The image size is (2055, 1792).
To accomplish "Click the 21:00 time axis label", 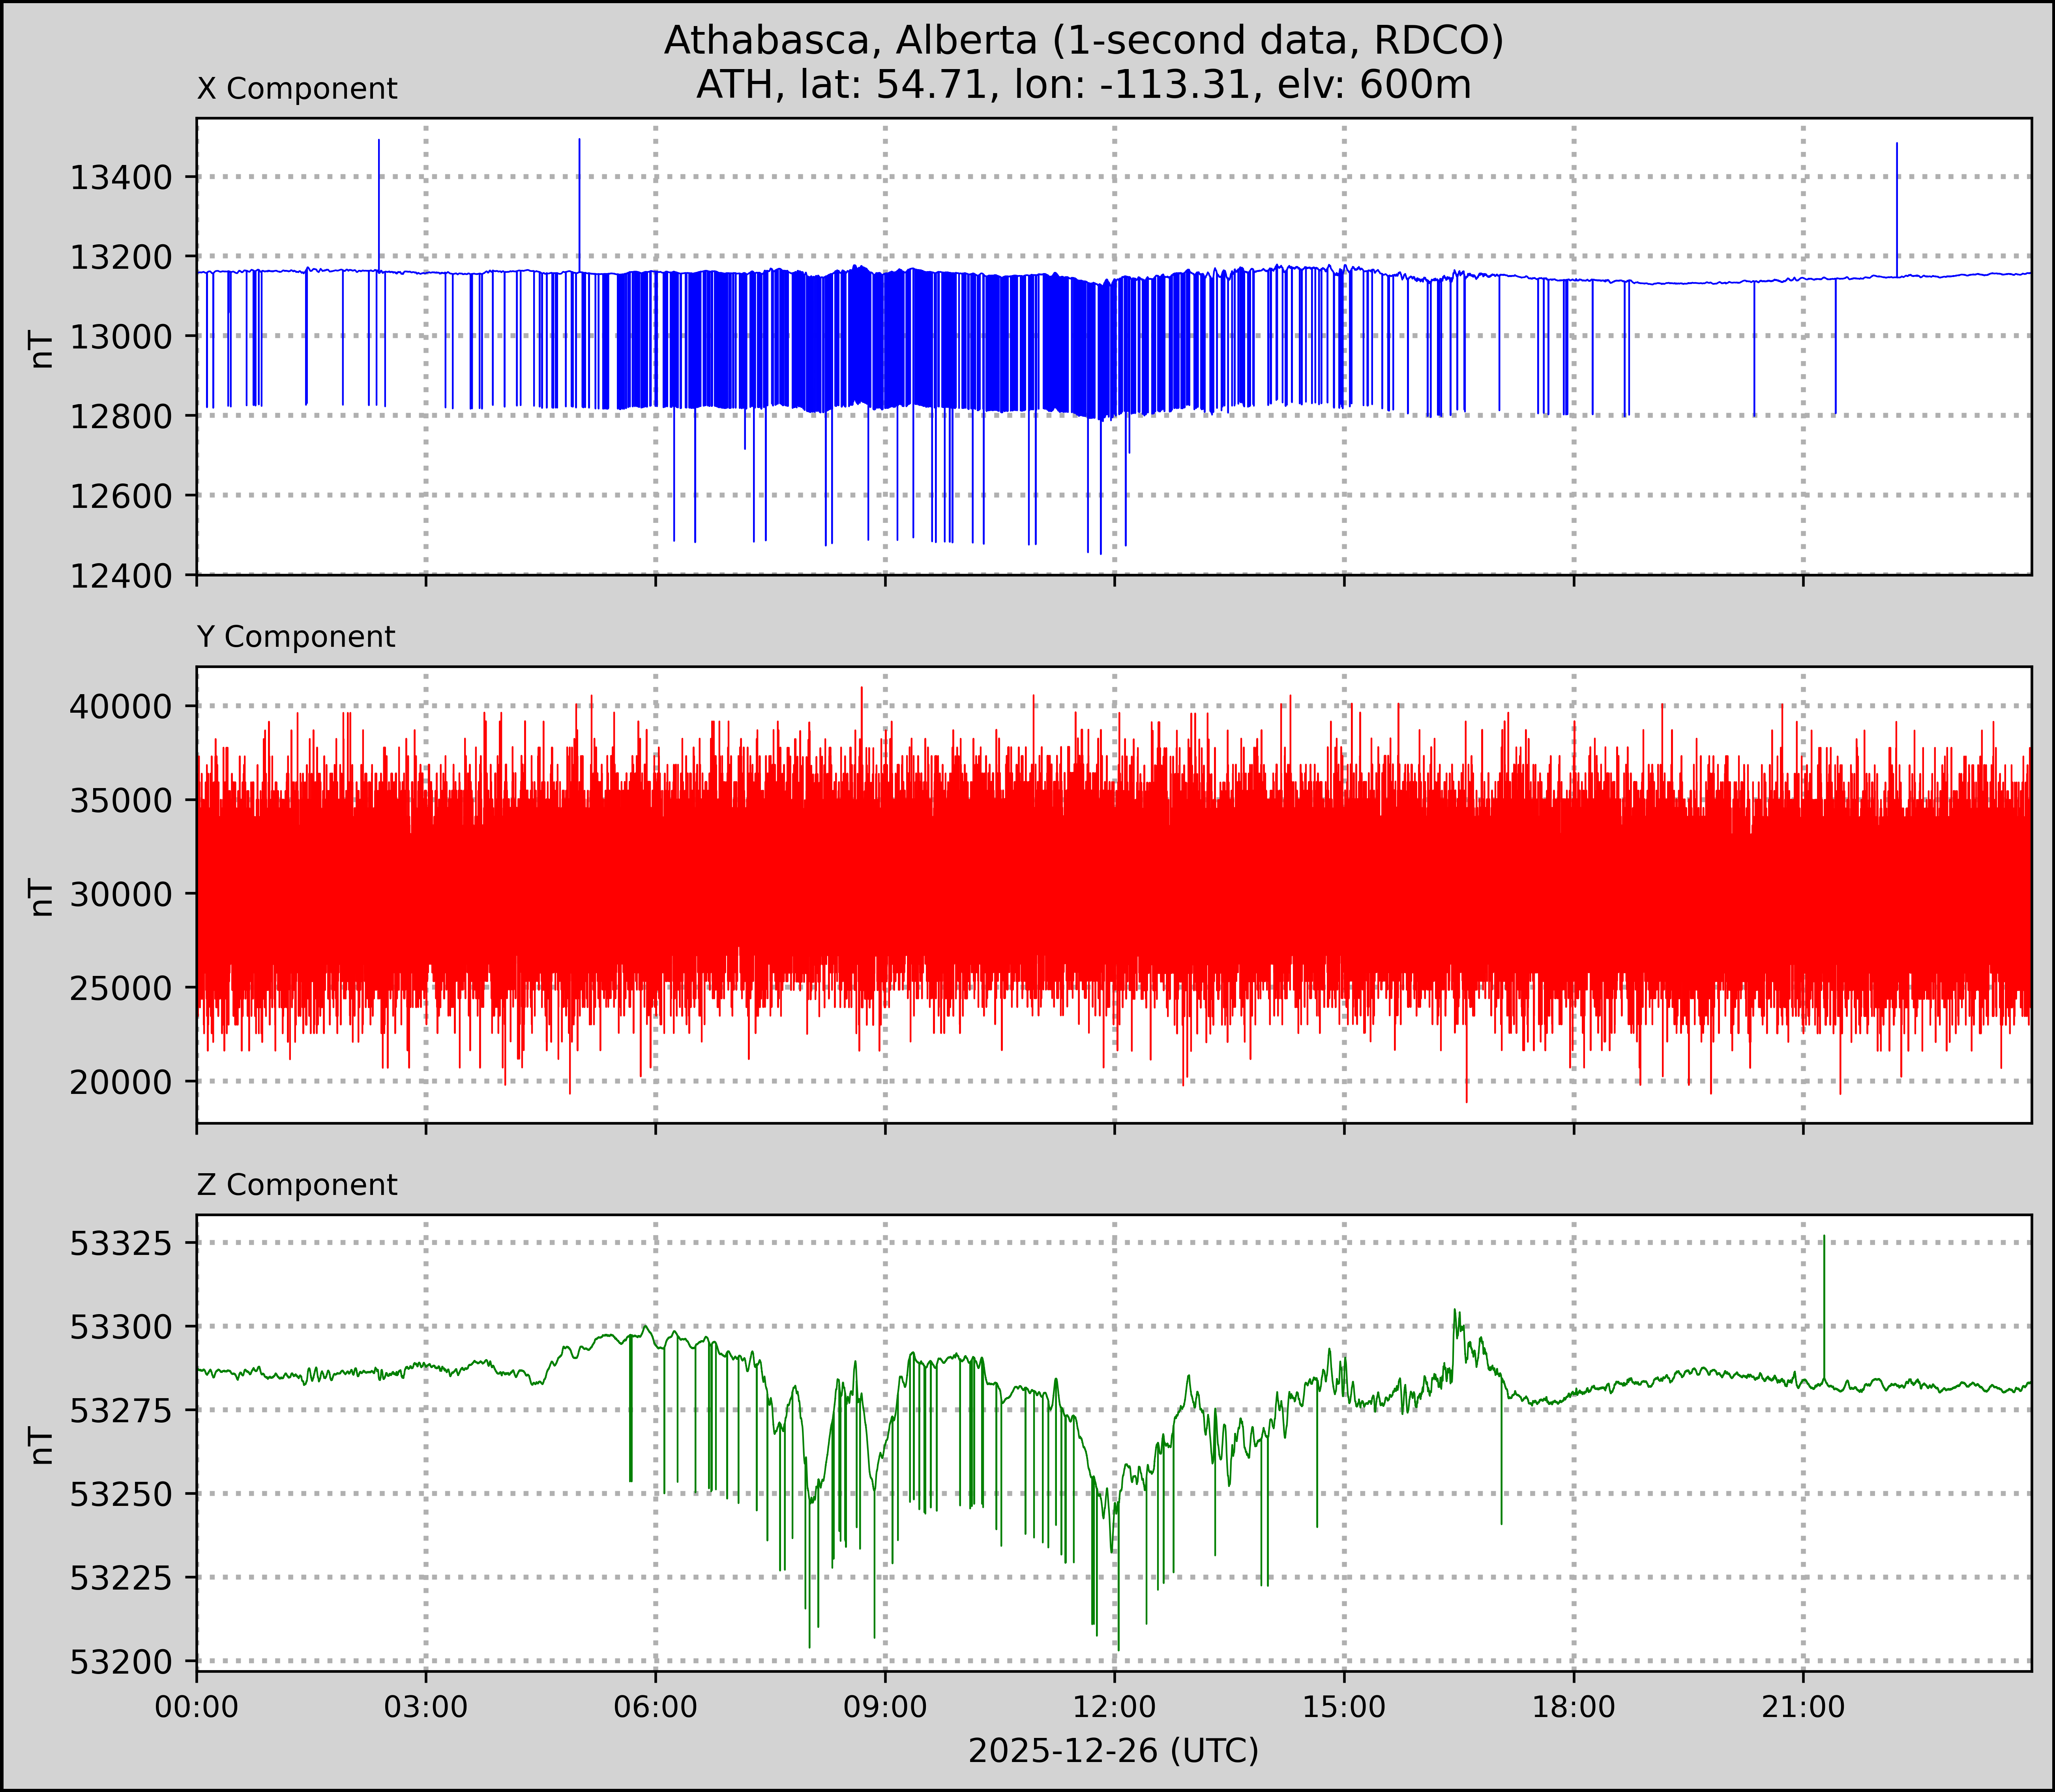I will (x=1803, y=1707).
